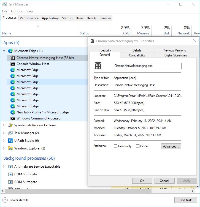Click the first COM Surrogate icon
The width and height of the screenshot is (200, 207).
pos(10,174)
